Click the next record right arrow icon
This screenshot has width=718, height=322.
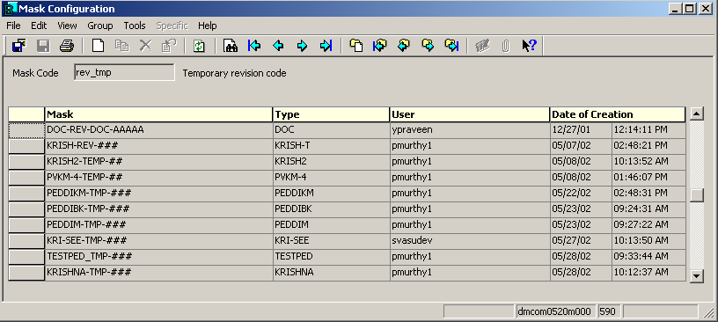pyautogui.click(x=302, y=46)
